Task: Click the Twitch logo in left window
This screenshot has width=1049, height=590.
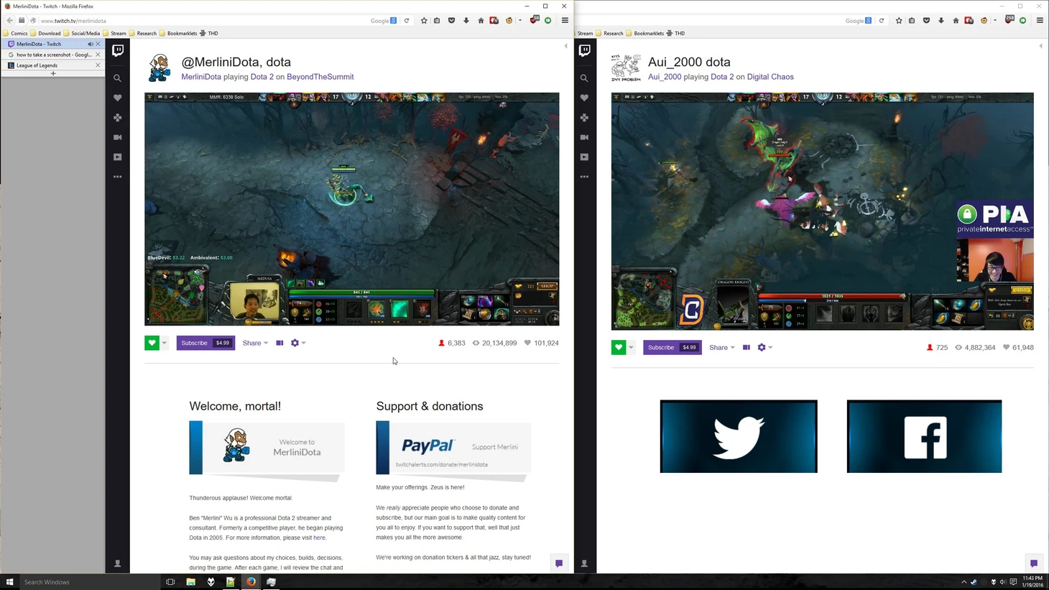Action: [x=118, y=50]
